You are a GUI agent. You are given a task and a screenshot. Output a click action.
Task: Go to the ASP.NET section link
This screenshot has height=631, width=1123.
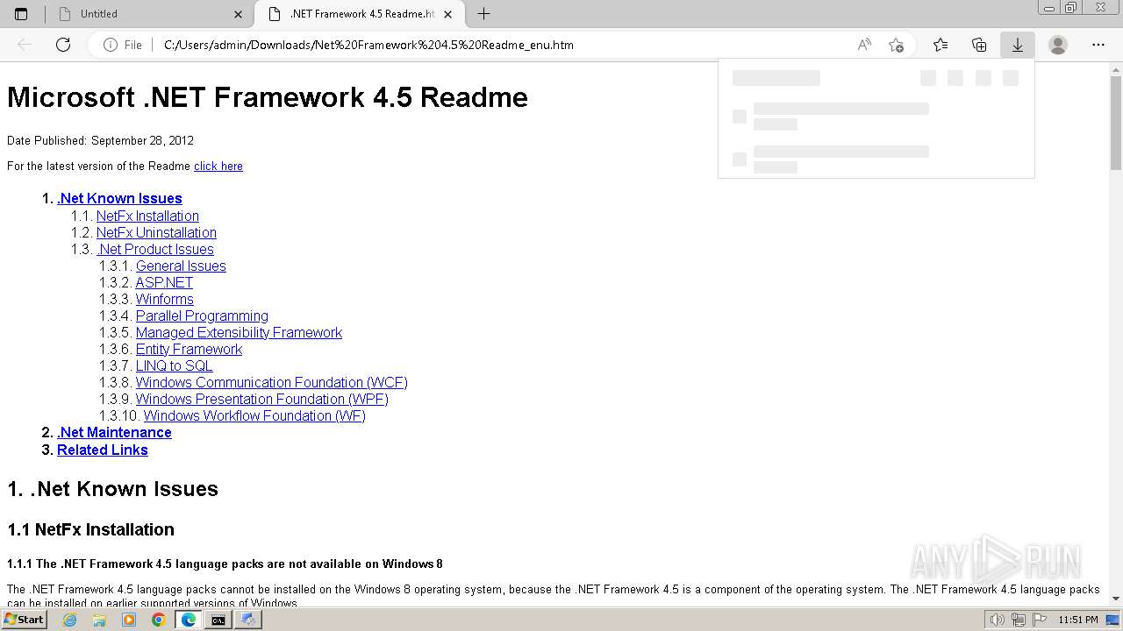coord(164,282)
